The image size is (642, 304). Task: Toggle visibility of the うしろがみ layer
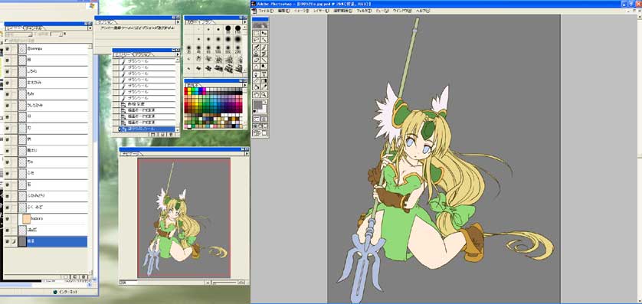[x=8, y=105]
